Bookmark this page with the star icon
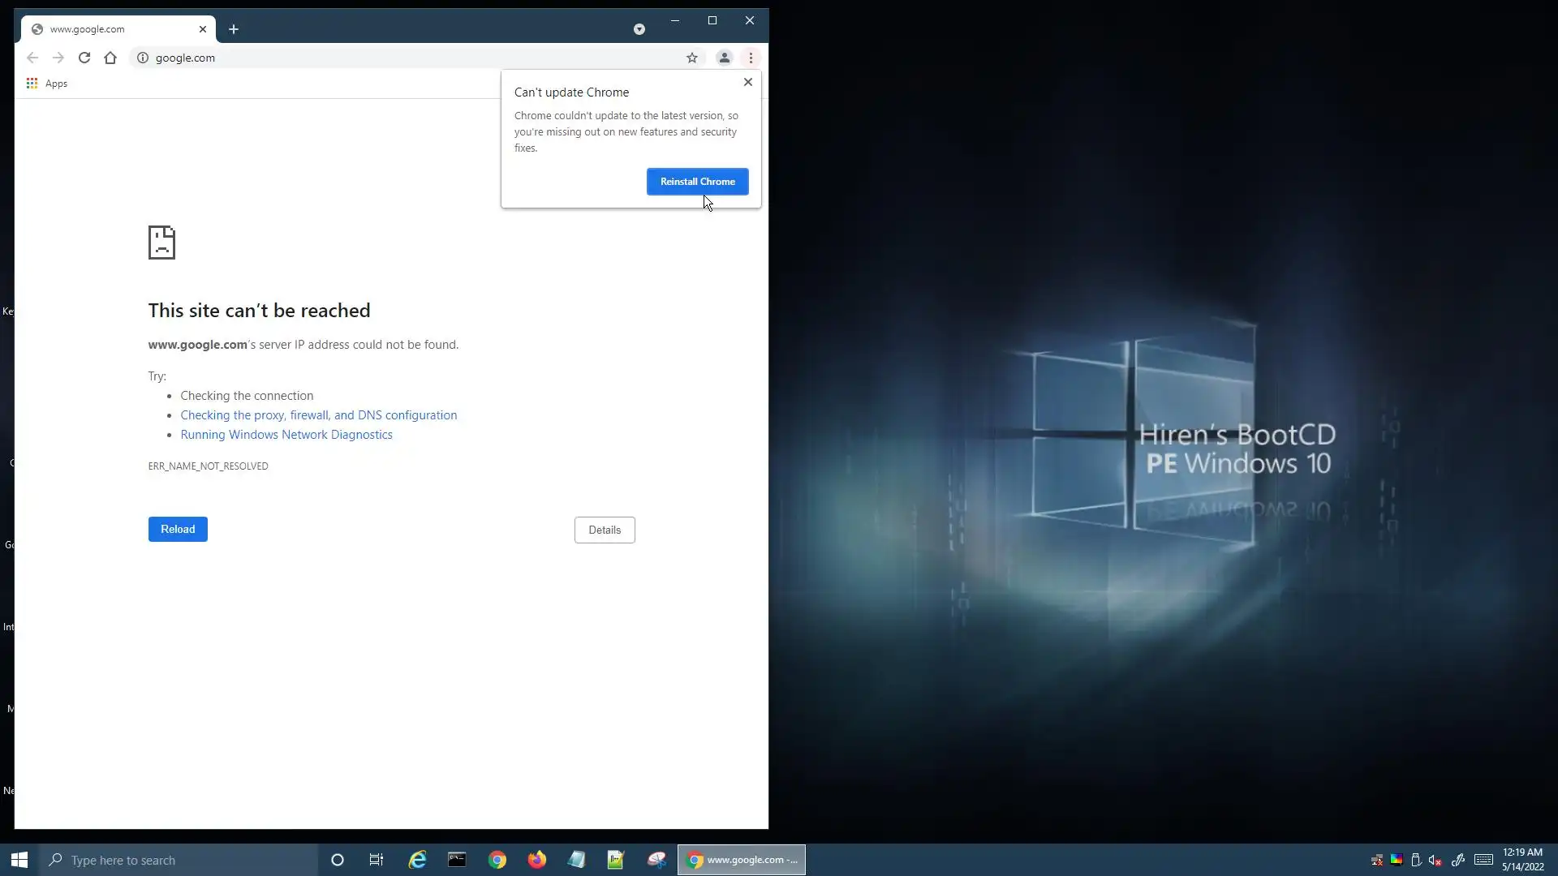1558x876 pixels. click(x=691, y=58)
